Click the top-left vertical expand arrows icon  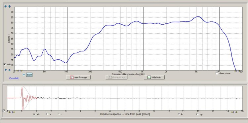[x=6, y=6]
